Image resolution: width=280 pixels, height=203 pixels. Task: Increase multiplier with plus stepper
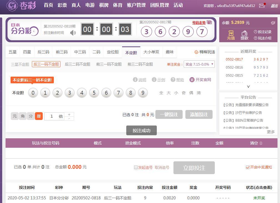coord(69,114)
